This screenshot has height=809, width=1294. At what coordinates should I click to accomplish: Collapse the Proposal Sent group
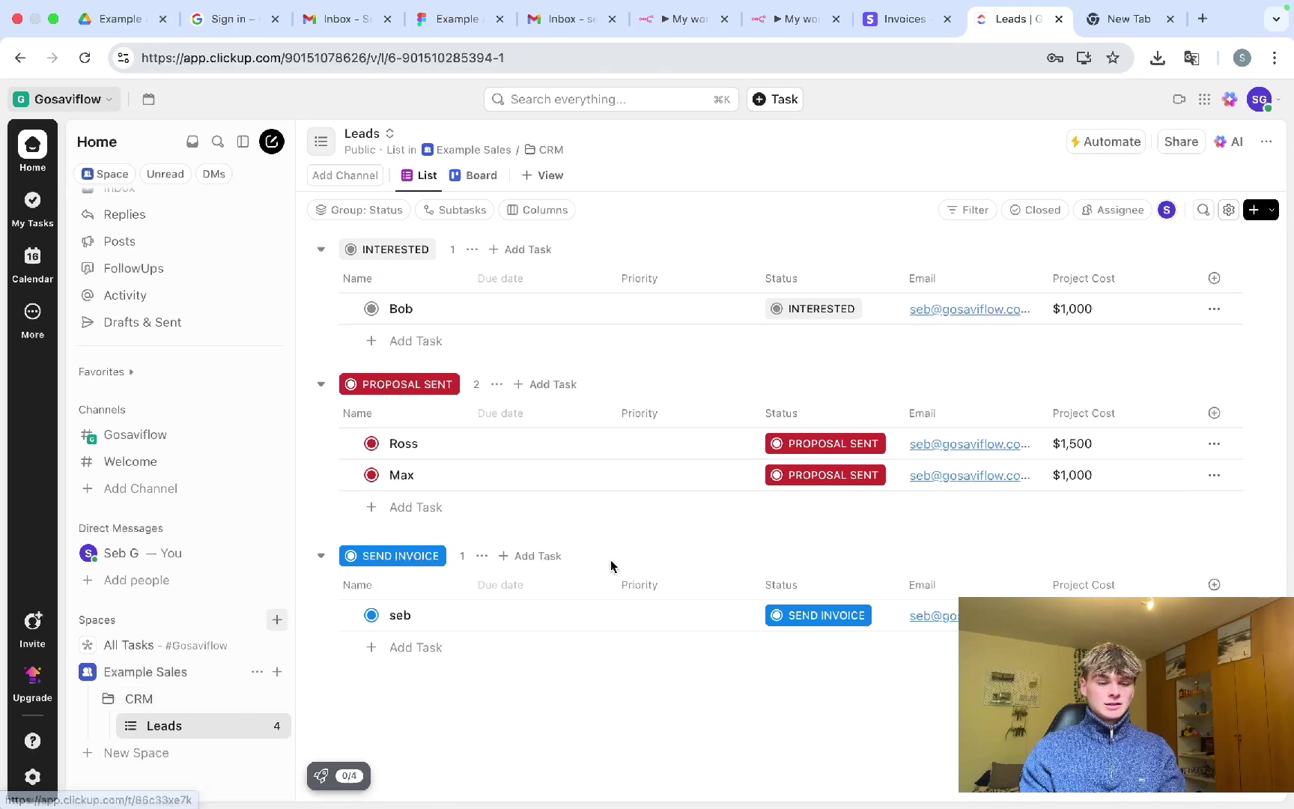click(x=321, y=384)
